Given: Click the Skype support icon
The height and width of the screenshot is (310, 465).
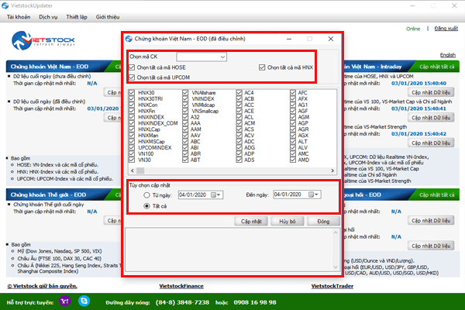Looking at the screenshot, I should click(84, 301).
